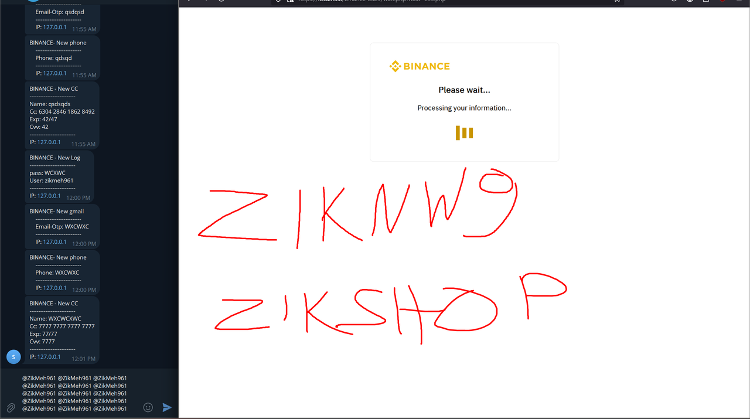This screenshot has height=419, width=750.
Task: Click the 'Email-Otp: WXCWXC' line
Action: pos(62,227)
